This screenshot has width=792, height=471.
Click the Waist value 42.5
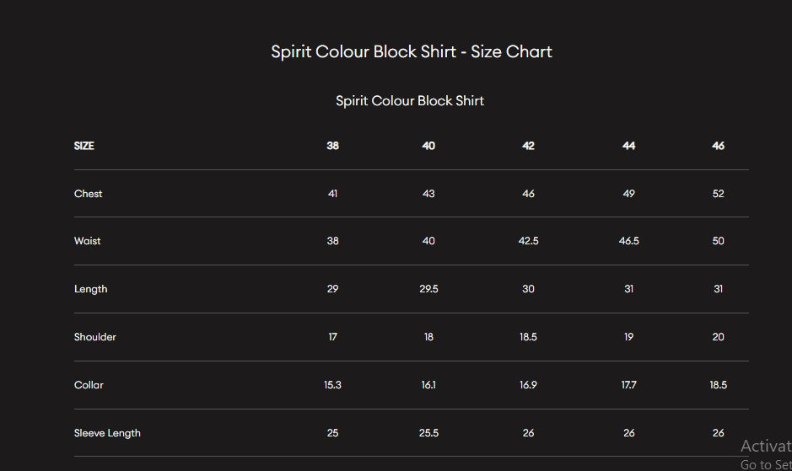pos(528,241)
